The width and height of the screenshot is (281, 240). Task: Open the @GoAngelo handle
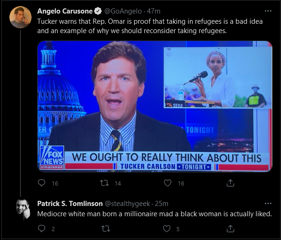123,11
